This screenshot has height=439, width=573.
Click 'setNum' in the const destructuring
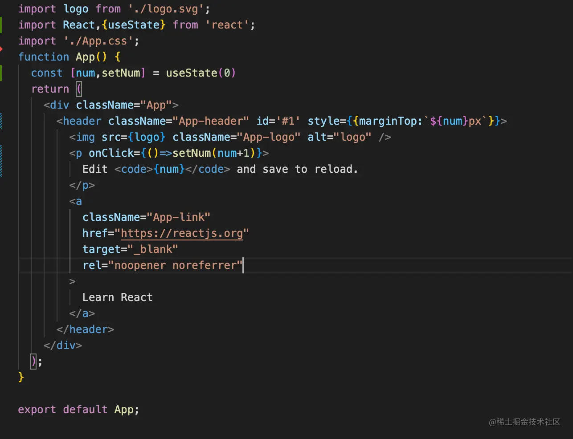click(x=121, y=73)
